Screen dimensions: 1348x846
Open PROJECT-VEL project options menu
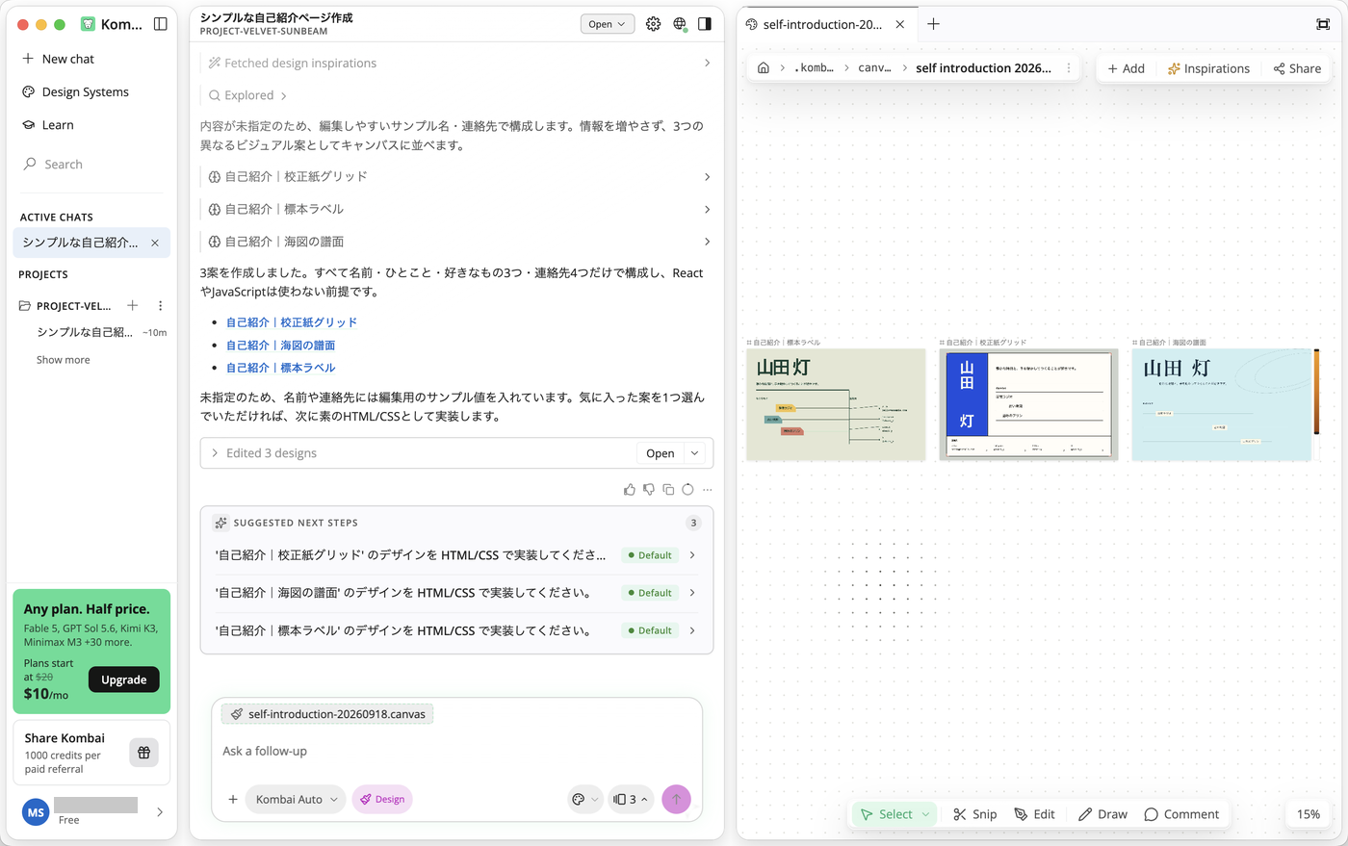(x=160, y=306)
